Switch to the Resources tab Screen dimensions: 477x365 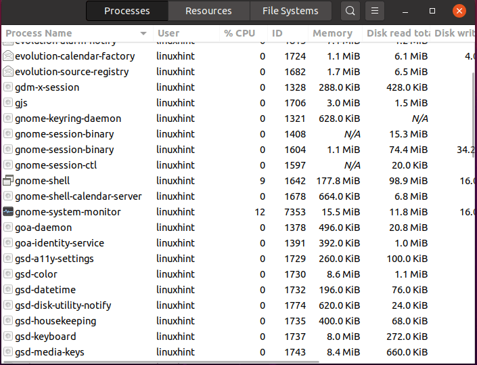208,11
